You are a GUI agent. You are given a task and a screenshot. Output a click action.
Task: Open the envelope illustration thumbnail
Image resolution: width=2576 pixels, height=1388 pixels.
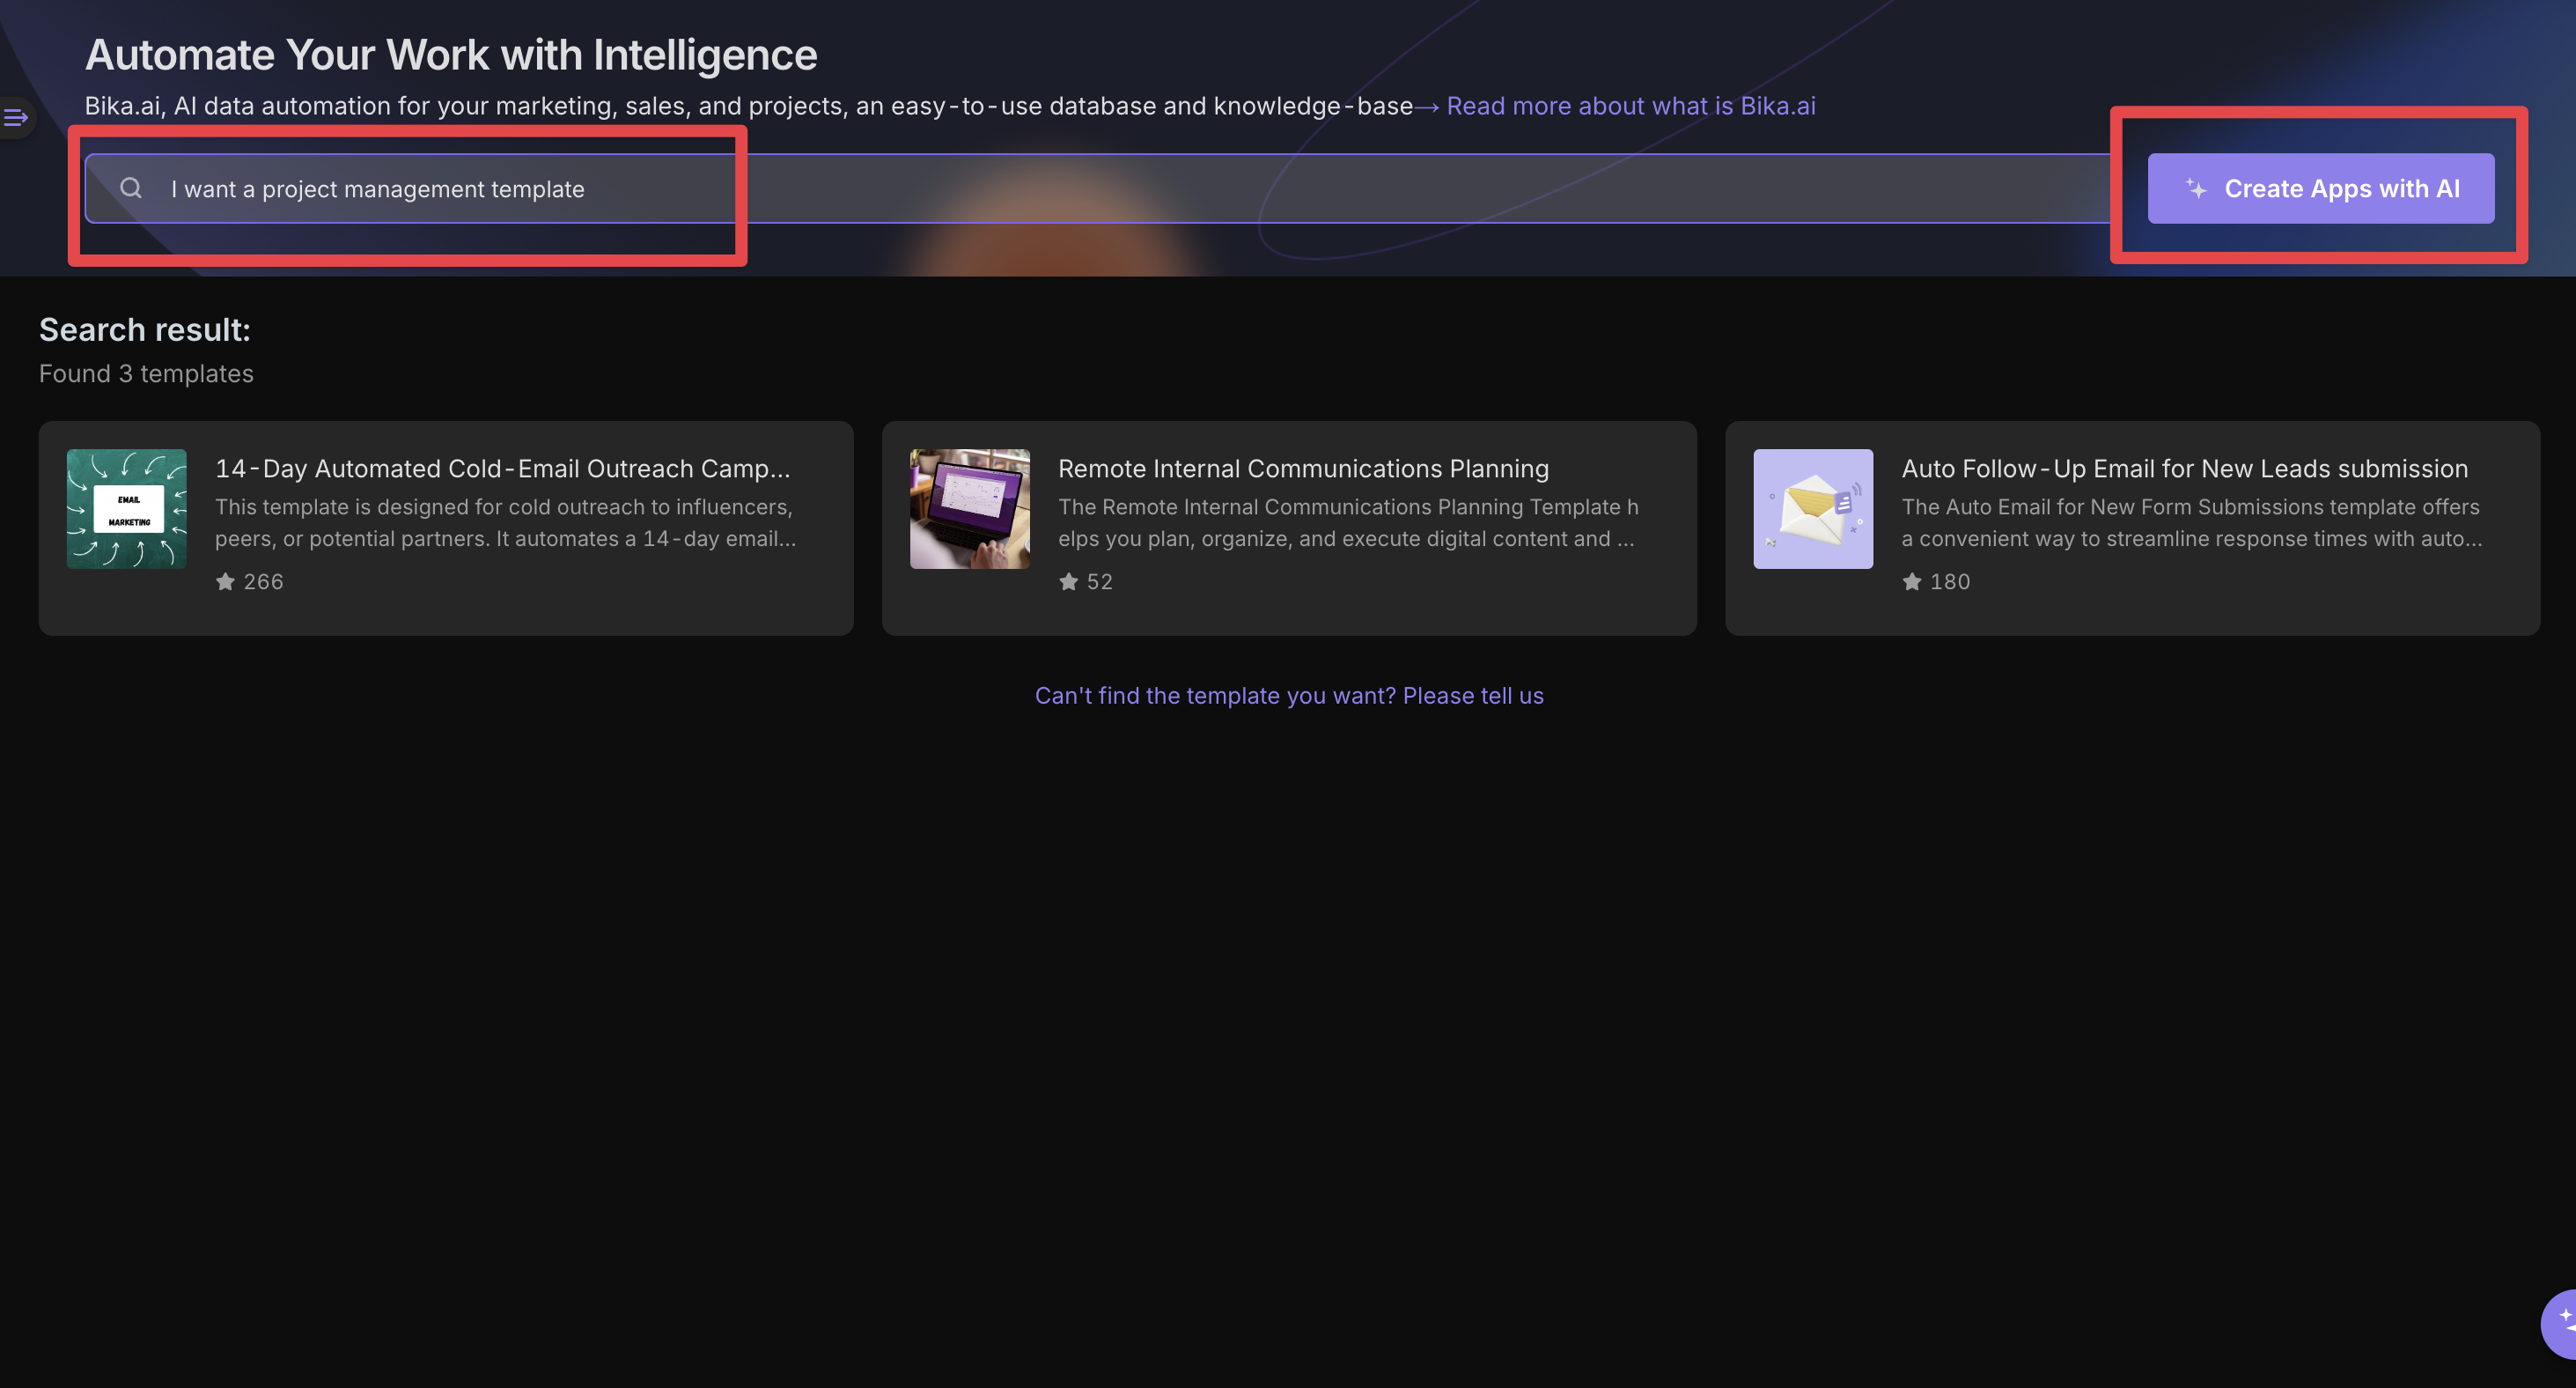click(x=1813, y=508)
